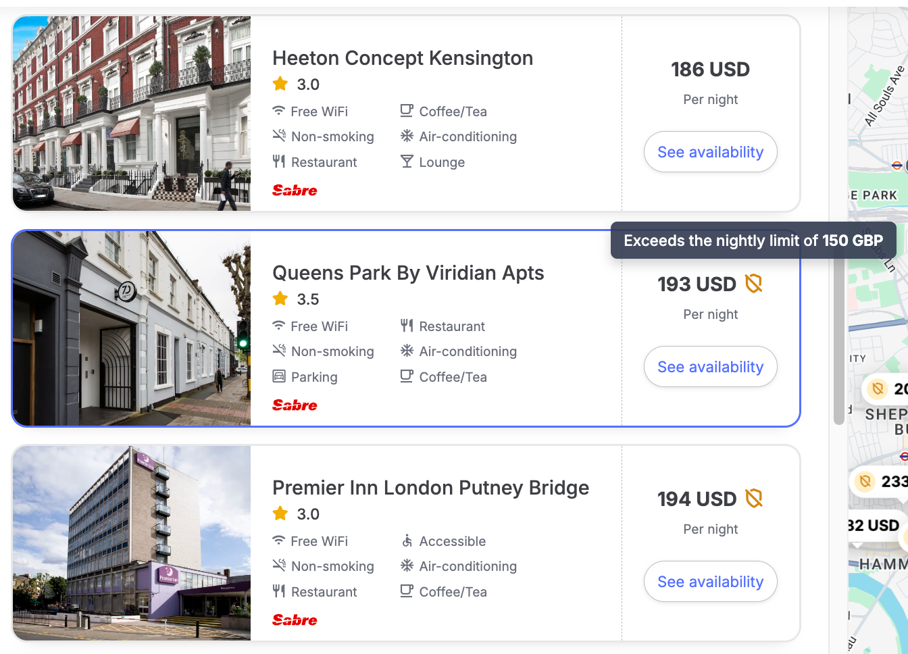Click Sabre logo on Heeton Concept card
The width and height of the screenshot is (908, 654).
pyautogui.click(x=295, y=191)
